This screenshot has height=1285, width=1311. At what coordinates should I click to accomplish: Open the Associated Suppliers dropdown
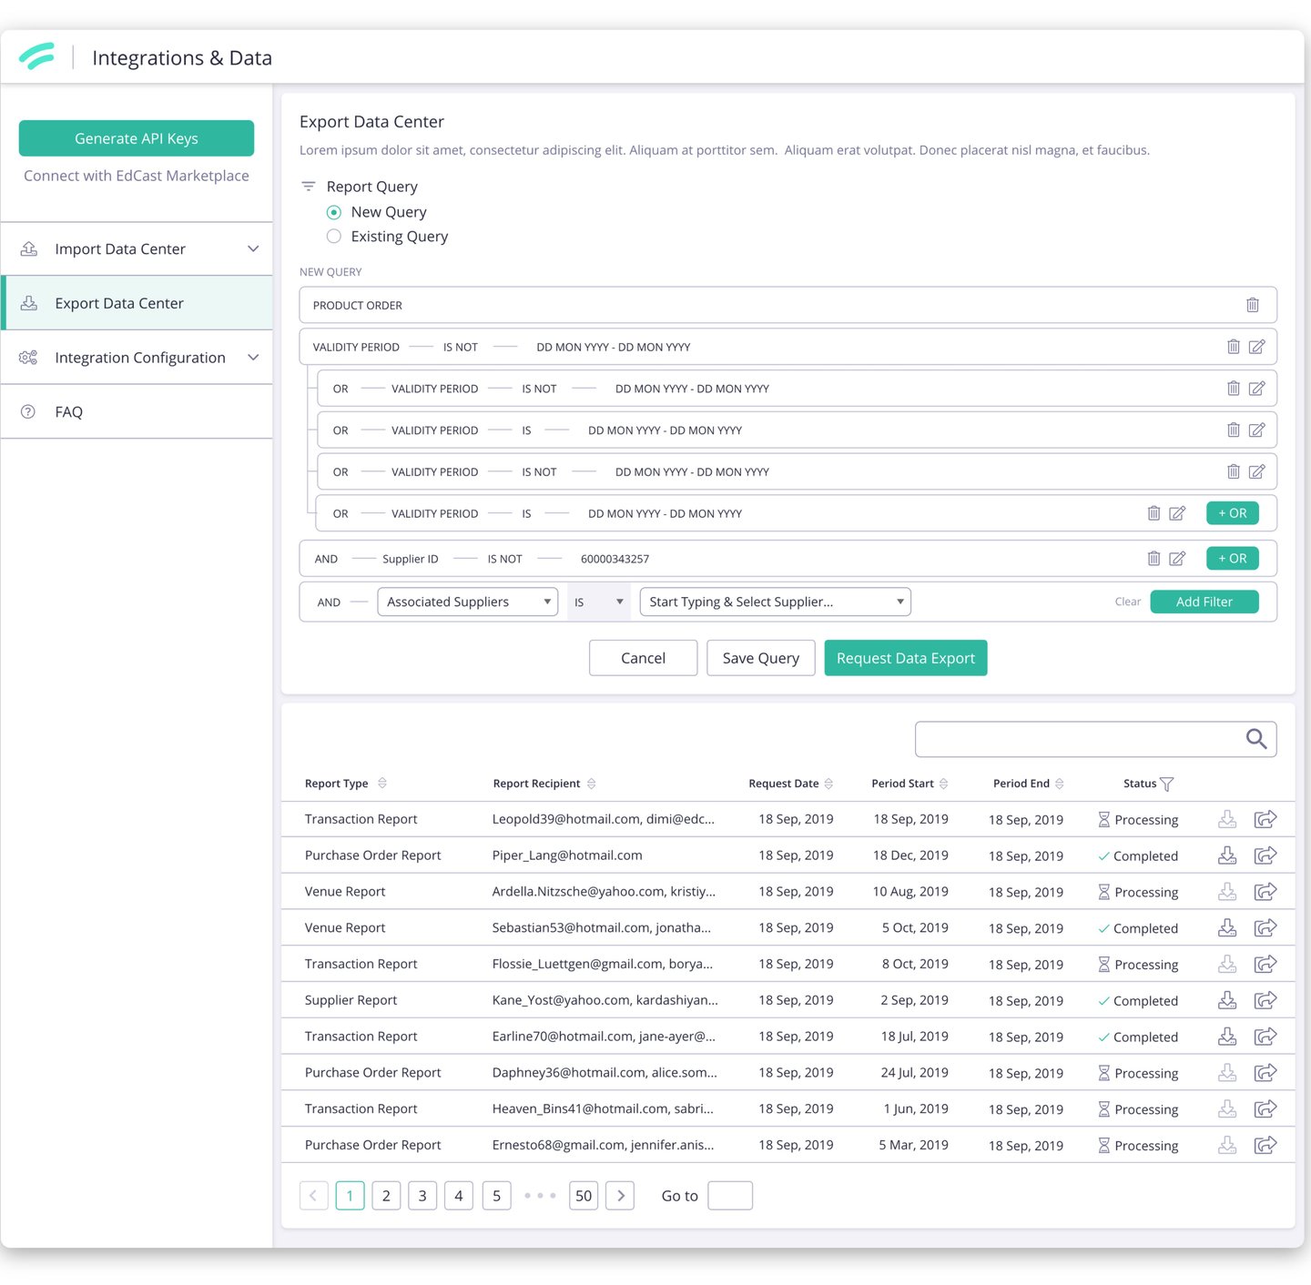click(x=468, y=602)
